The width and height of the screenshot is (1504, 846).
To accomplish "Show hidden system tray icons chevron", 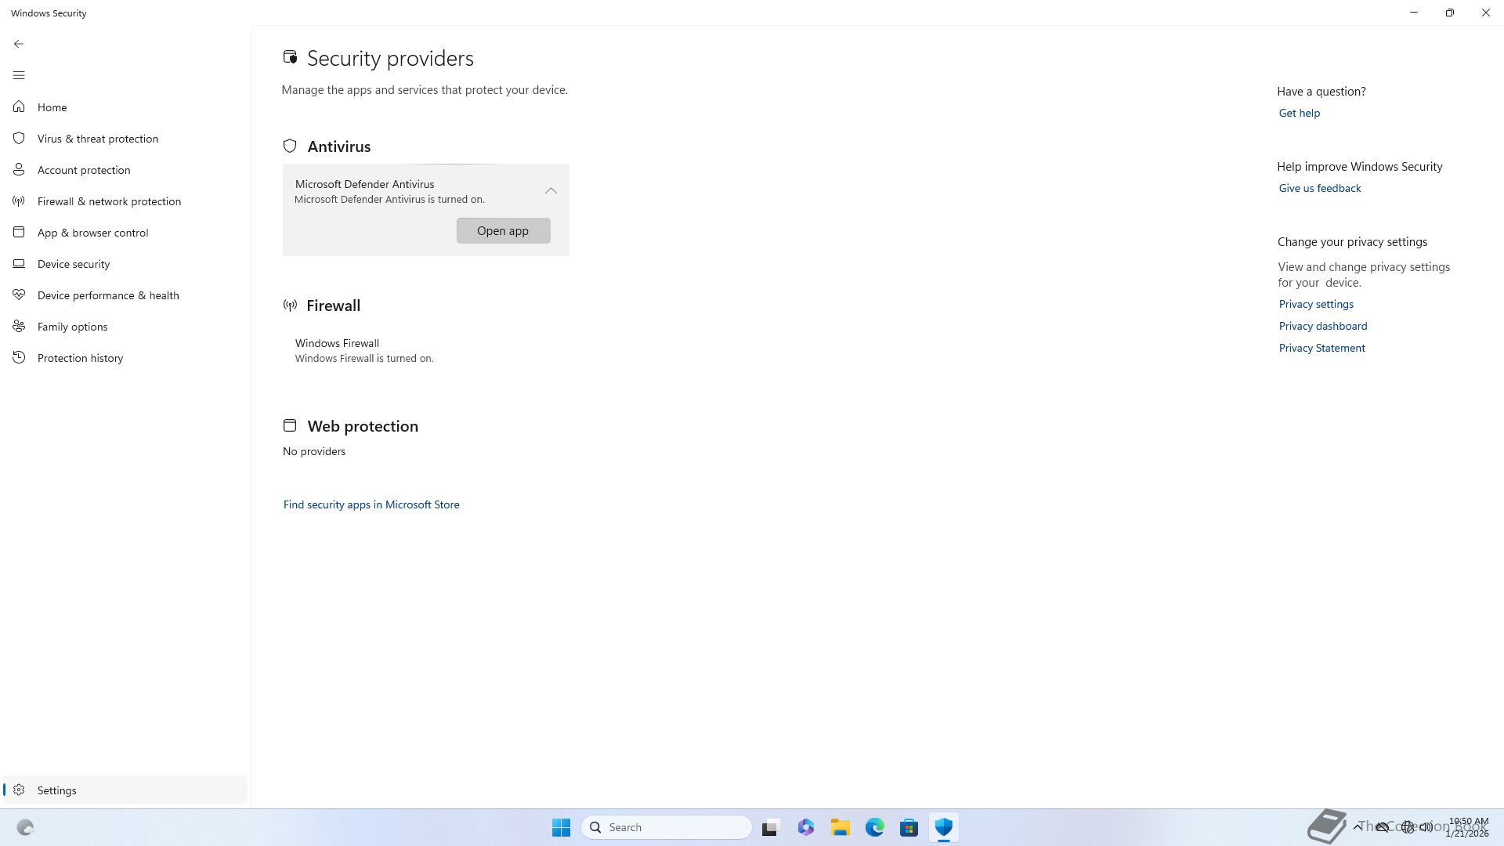I will coord(1358,827).
